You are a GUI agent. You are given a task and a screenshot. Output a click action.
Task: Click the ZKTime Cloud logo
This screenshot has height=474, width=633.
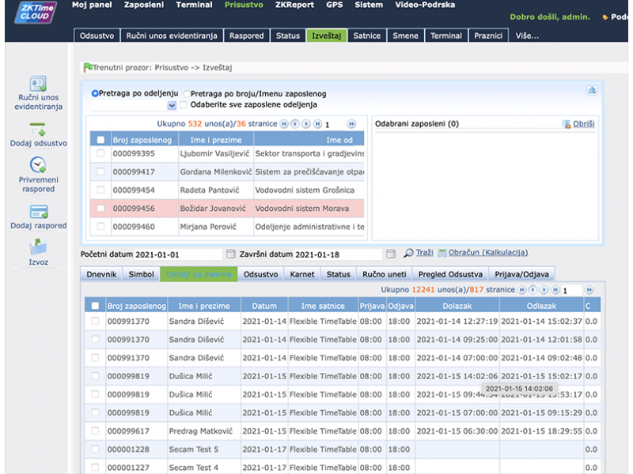(x=36, y=12)
